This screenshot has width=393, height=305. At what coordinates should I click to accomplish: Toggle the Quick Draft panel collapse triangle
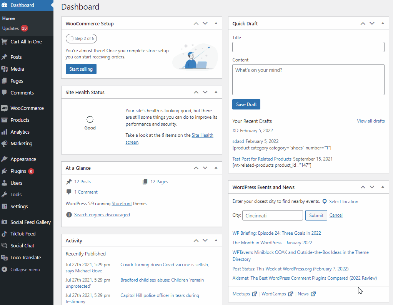(383, 23)
